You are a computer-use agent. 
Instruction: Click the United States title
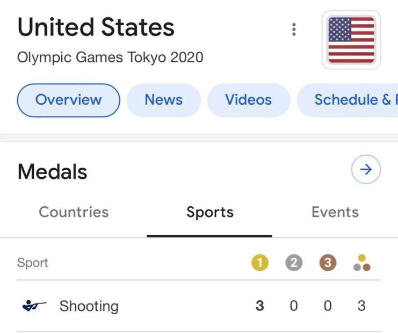(x=96, y=27)
